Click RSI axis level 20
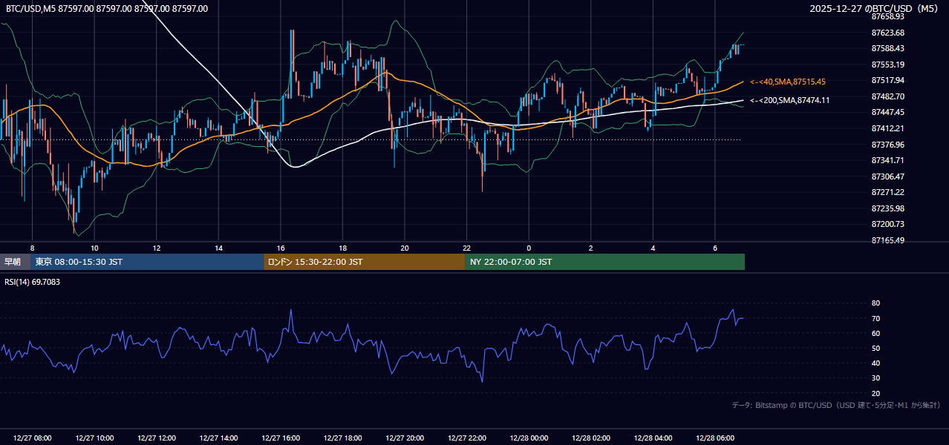The image size is (949, 445). [876, 393]
